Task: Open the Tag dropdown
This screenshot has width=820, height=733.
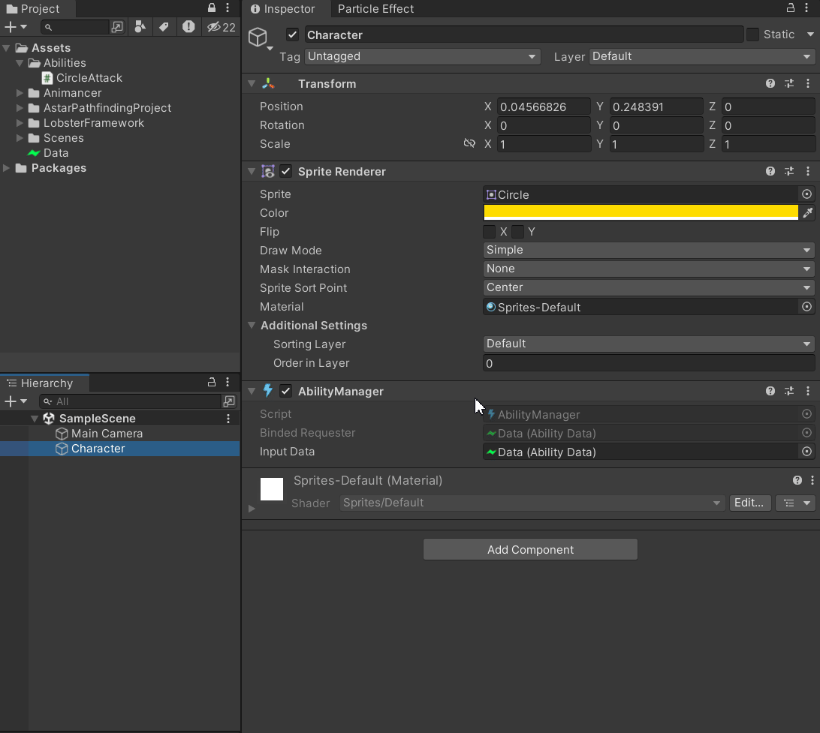Action: pos(421,56)
